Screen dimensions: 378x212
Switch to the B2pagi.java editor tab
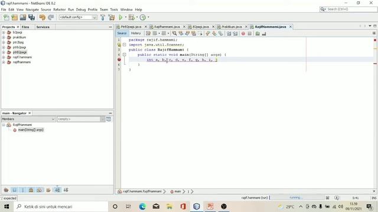201,26
